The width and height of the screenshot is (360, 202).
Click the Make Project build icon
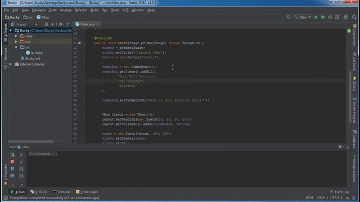pos(289,17)
